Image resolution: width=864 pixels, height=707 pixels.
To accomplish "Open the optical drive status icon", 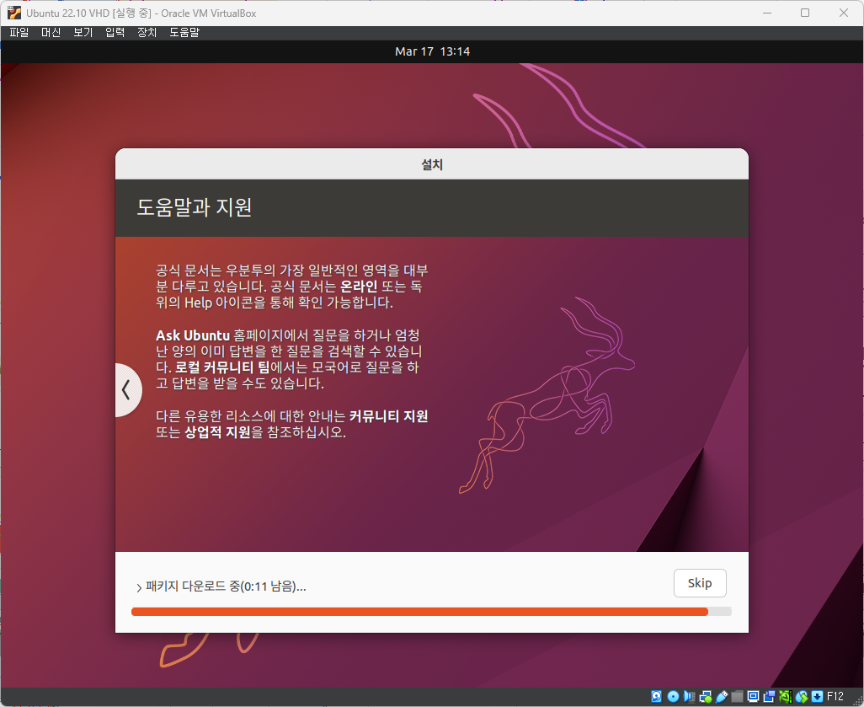I will [x=673, y=697].
